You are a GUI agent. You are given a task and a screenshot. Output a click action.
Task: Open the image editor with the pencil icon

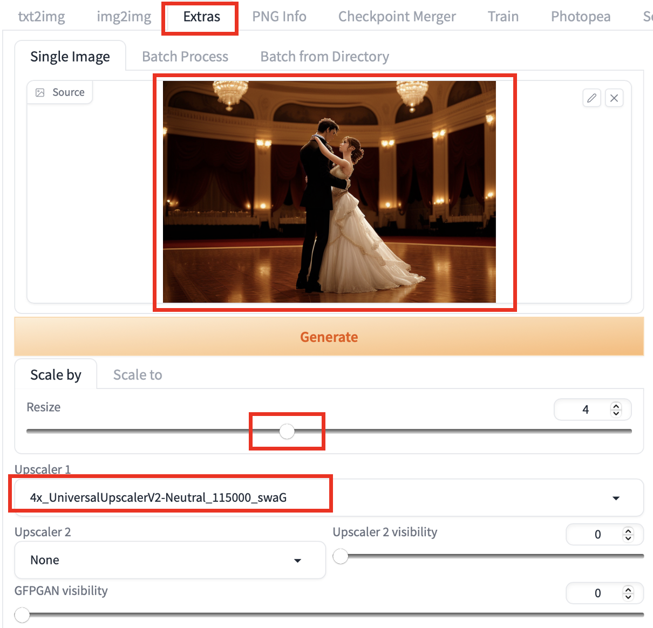point(591,98)
